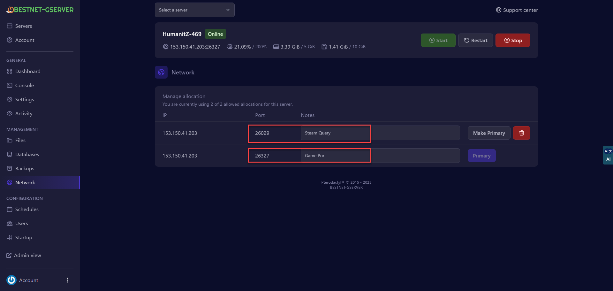Stop the HumanitZ-469 server
The width and height of the screenshot is (613, 291).
[x=513, y=40]
